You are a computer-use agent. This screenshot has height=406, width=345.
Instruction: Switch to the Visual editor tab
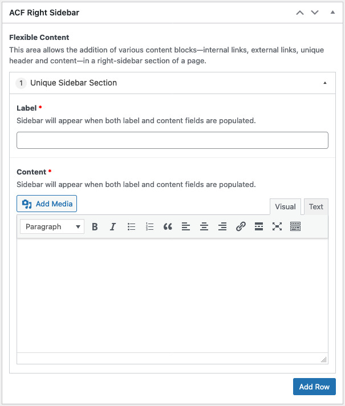pyautogui.click(x=285, y=206)
